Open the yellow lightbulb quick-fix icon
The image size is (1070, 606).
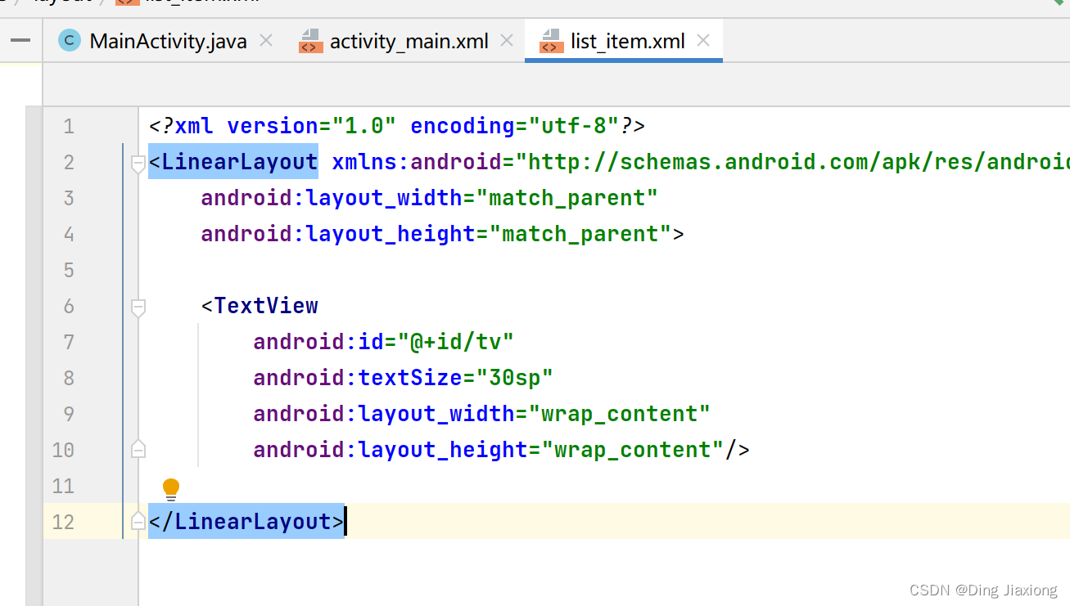point(171,489)
